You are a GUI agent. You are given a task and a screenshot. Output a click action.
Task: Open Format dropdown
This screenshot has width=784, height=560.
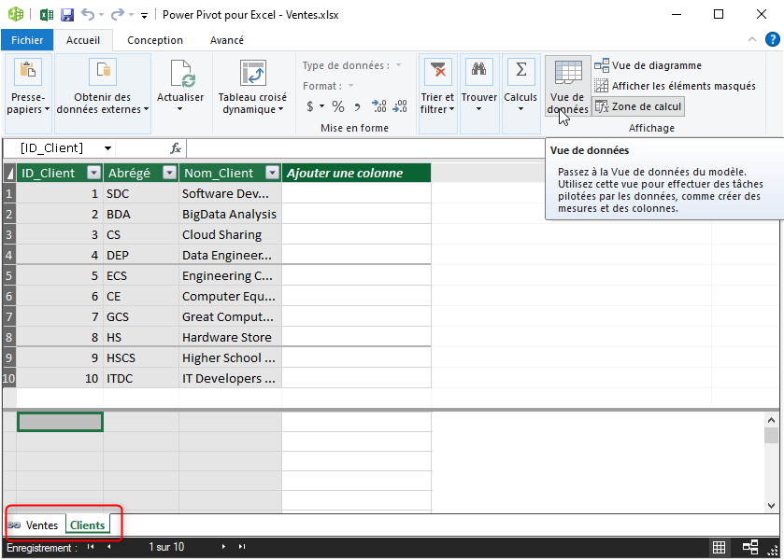(350, 86)
